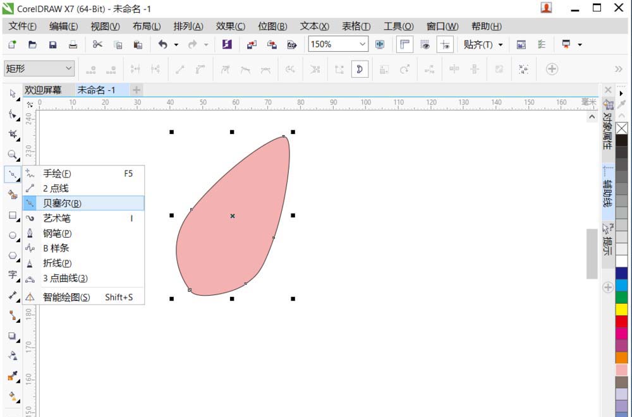Switch to the 欢迎屏幕 tab
The height and width of the screenshot is (417, 632).
43,90
